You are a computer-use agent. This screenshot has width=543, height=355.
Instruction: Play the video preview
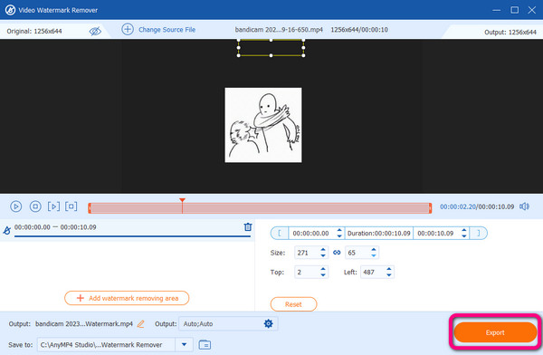coord(16,206)
